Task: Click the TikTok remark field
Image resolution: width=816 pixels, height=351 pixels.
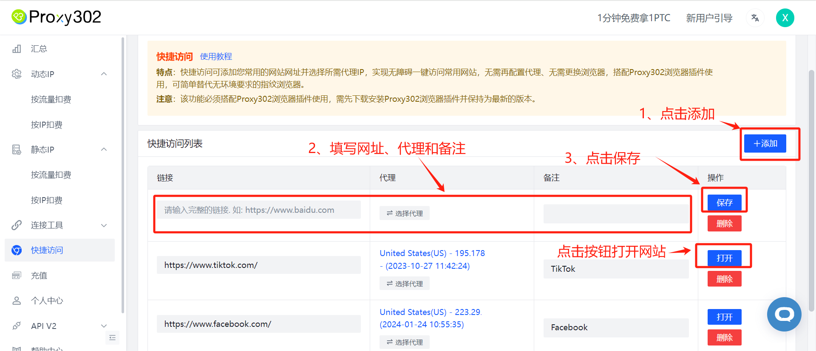Action: [x=616, y=269]
